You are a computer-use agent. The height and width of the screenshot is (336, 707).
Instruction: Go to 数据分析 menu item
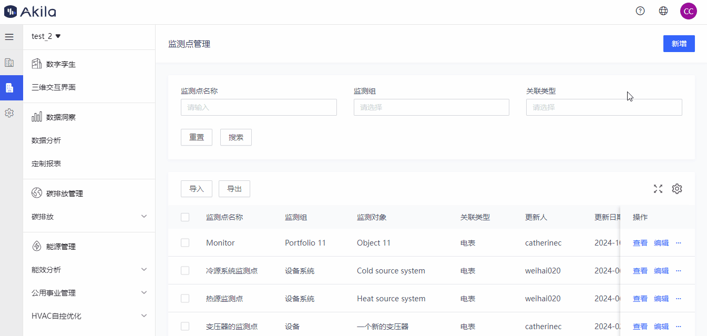tap(46, 140)
